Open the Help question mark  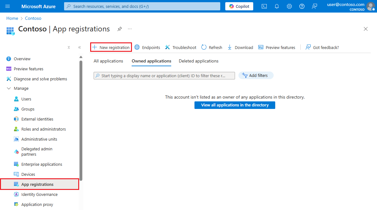pyautogui.click(x=302, y=6)
